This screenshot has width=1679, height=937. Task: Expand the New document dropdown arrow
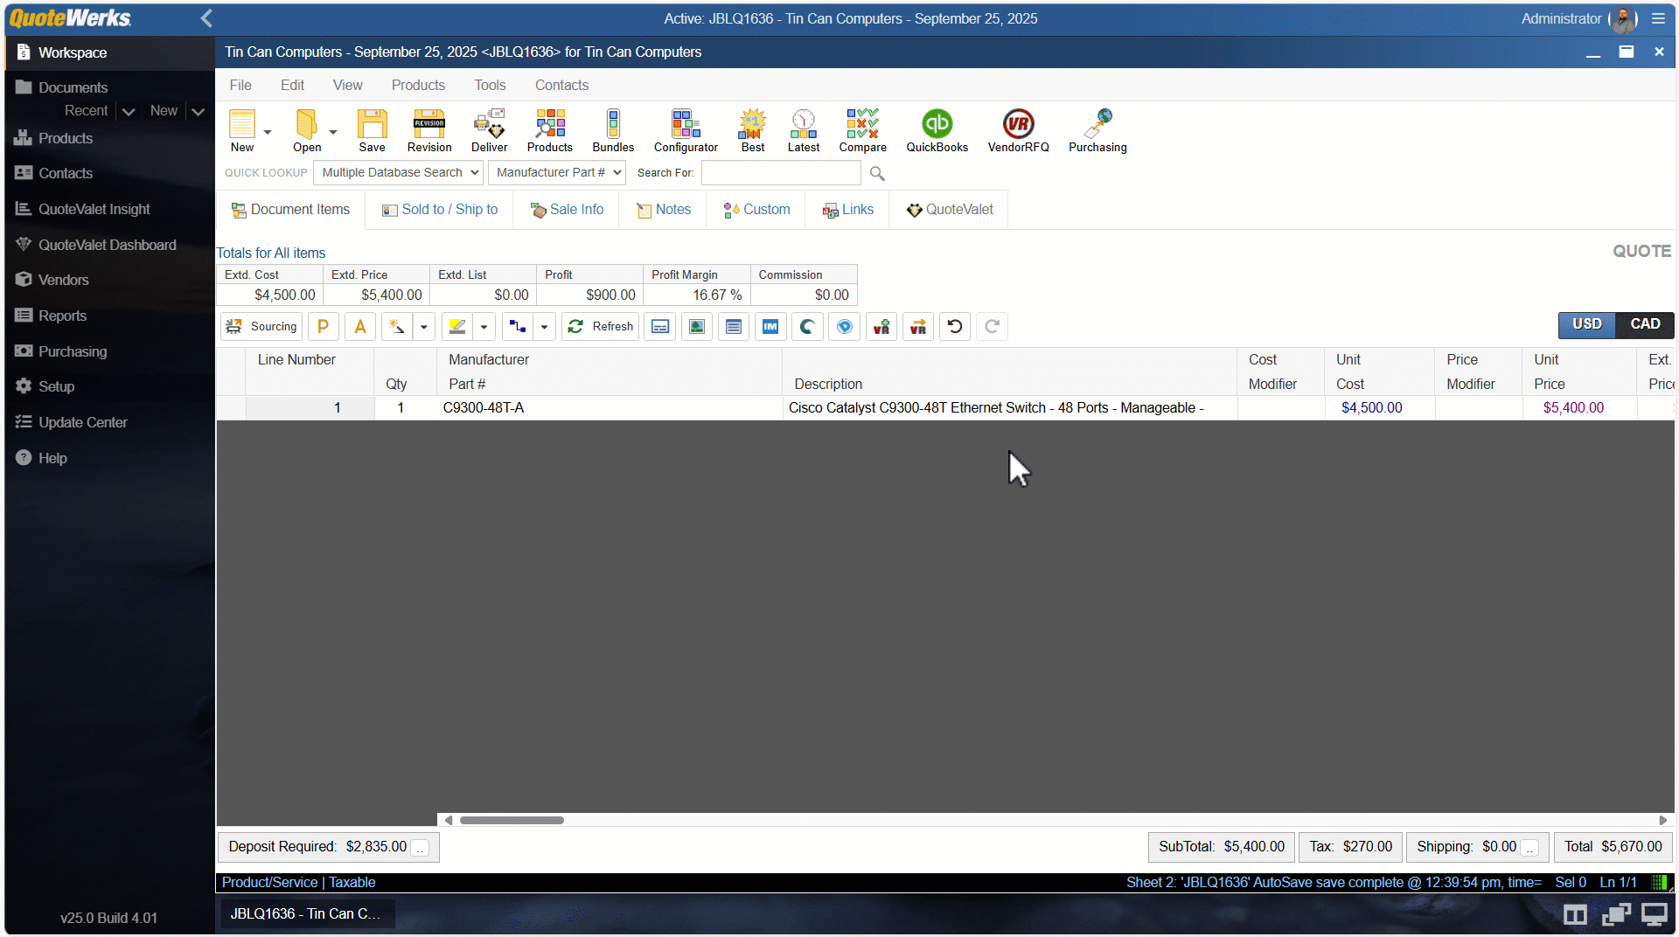pyautogui.click(x=268, y=132)
